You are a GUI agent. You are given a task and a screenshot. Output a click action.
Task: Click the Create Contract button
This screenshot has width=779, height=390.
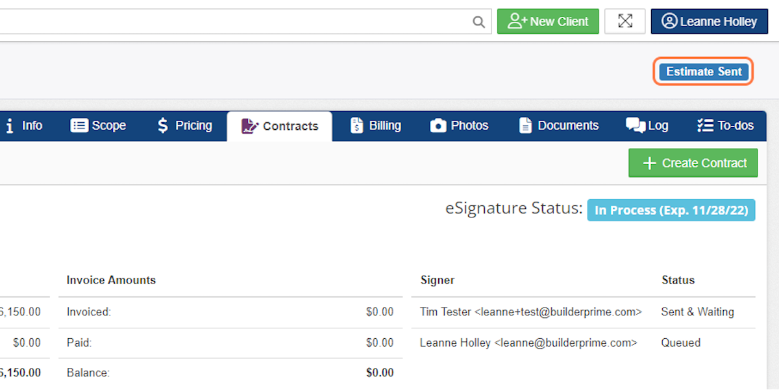click(693, 163)
